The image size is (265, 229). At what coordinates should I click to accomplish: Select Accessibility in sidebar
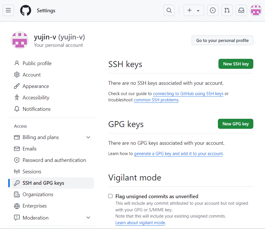tap(52, 98)
